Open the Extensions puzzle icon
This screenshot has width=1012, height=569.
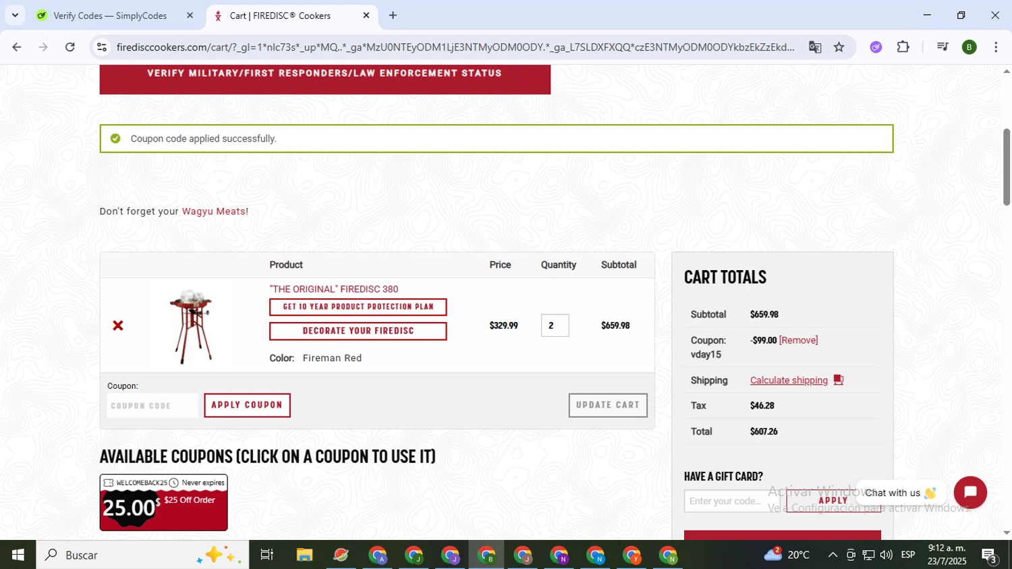click(903, 47)
